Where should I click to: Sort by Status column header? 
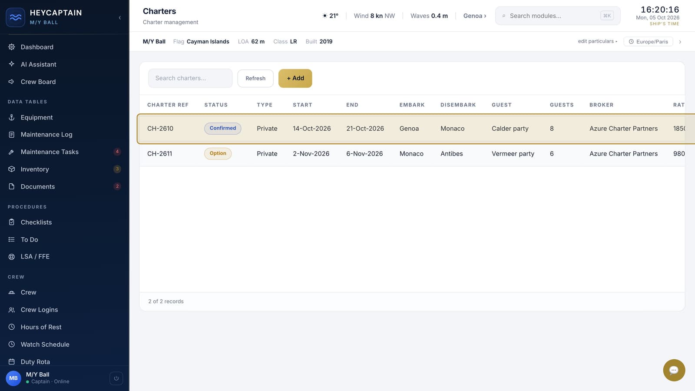pos(216,105)
